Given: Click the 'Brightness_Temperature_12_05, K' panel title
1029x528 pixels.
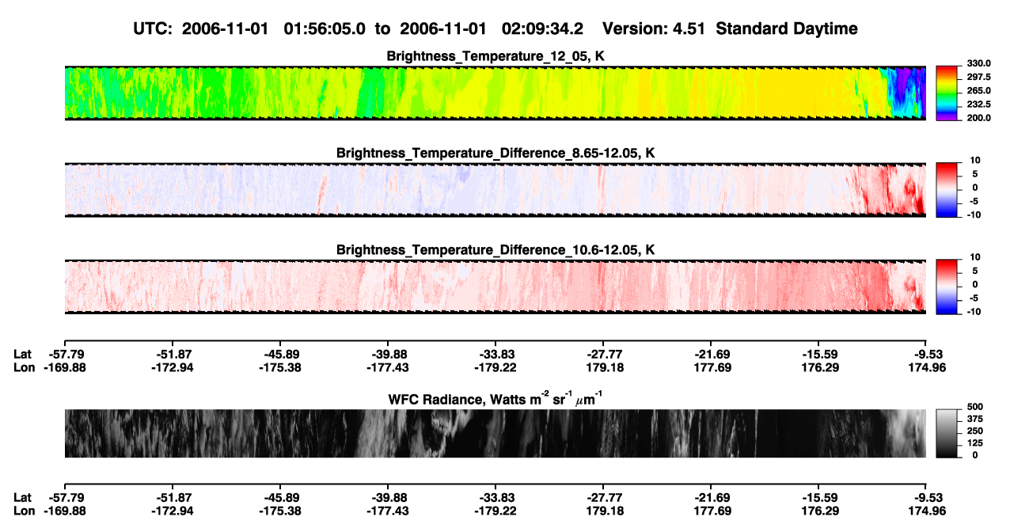Looking at the screenshot, I should click(496, 56).
